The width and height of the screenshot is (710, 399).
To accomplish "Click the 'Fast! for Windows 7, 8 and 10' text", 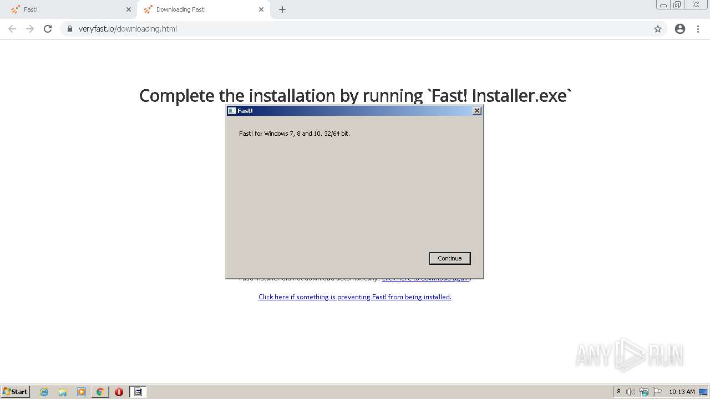I will [295, 134].
